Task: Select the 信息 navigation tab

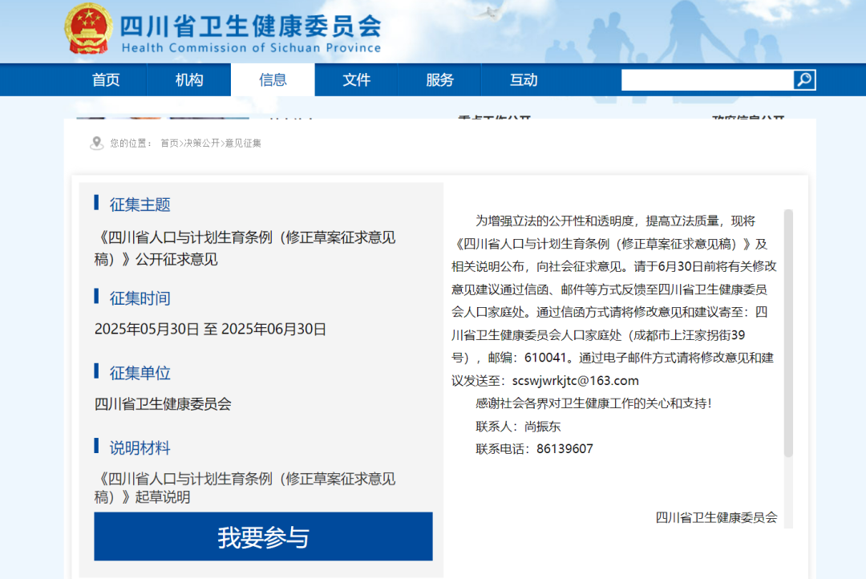Action: [x=273, y=80]
